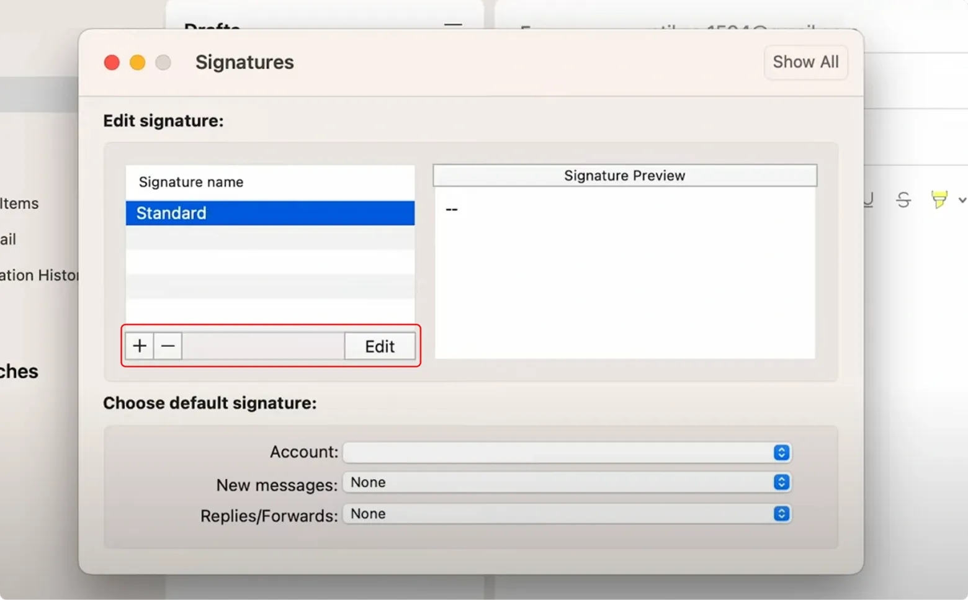Screen dimensions: 968x600
Task: Remove selected signature with minus button
Action: click(168, 346)
